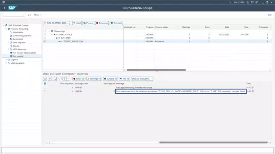Click the refresh icon next to command field
This screenshot has width=275, height=154.
[x=29, y=15]
